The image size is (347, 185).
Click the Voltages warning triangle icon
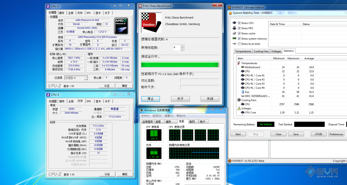(239, 108)
